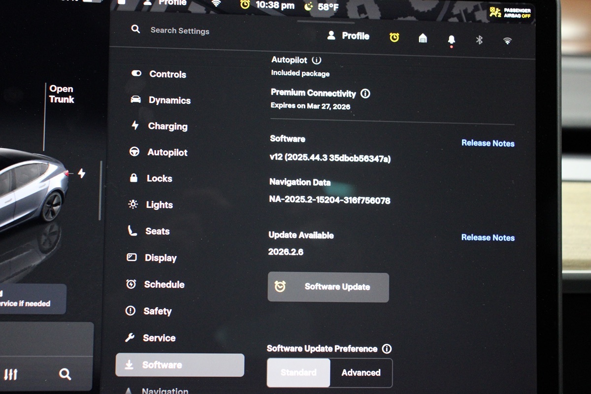Viewport: 591px width, 394px height.
Task: Tap the Autopilot info icon
Action: 317,60
